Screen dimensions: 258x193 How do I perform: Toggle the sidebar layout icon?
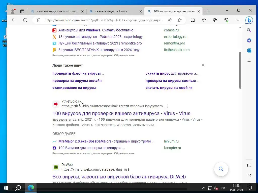(249, 165)
